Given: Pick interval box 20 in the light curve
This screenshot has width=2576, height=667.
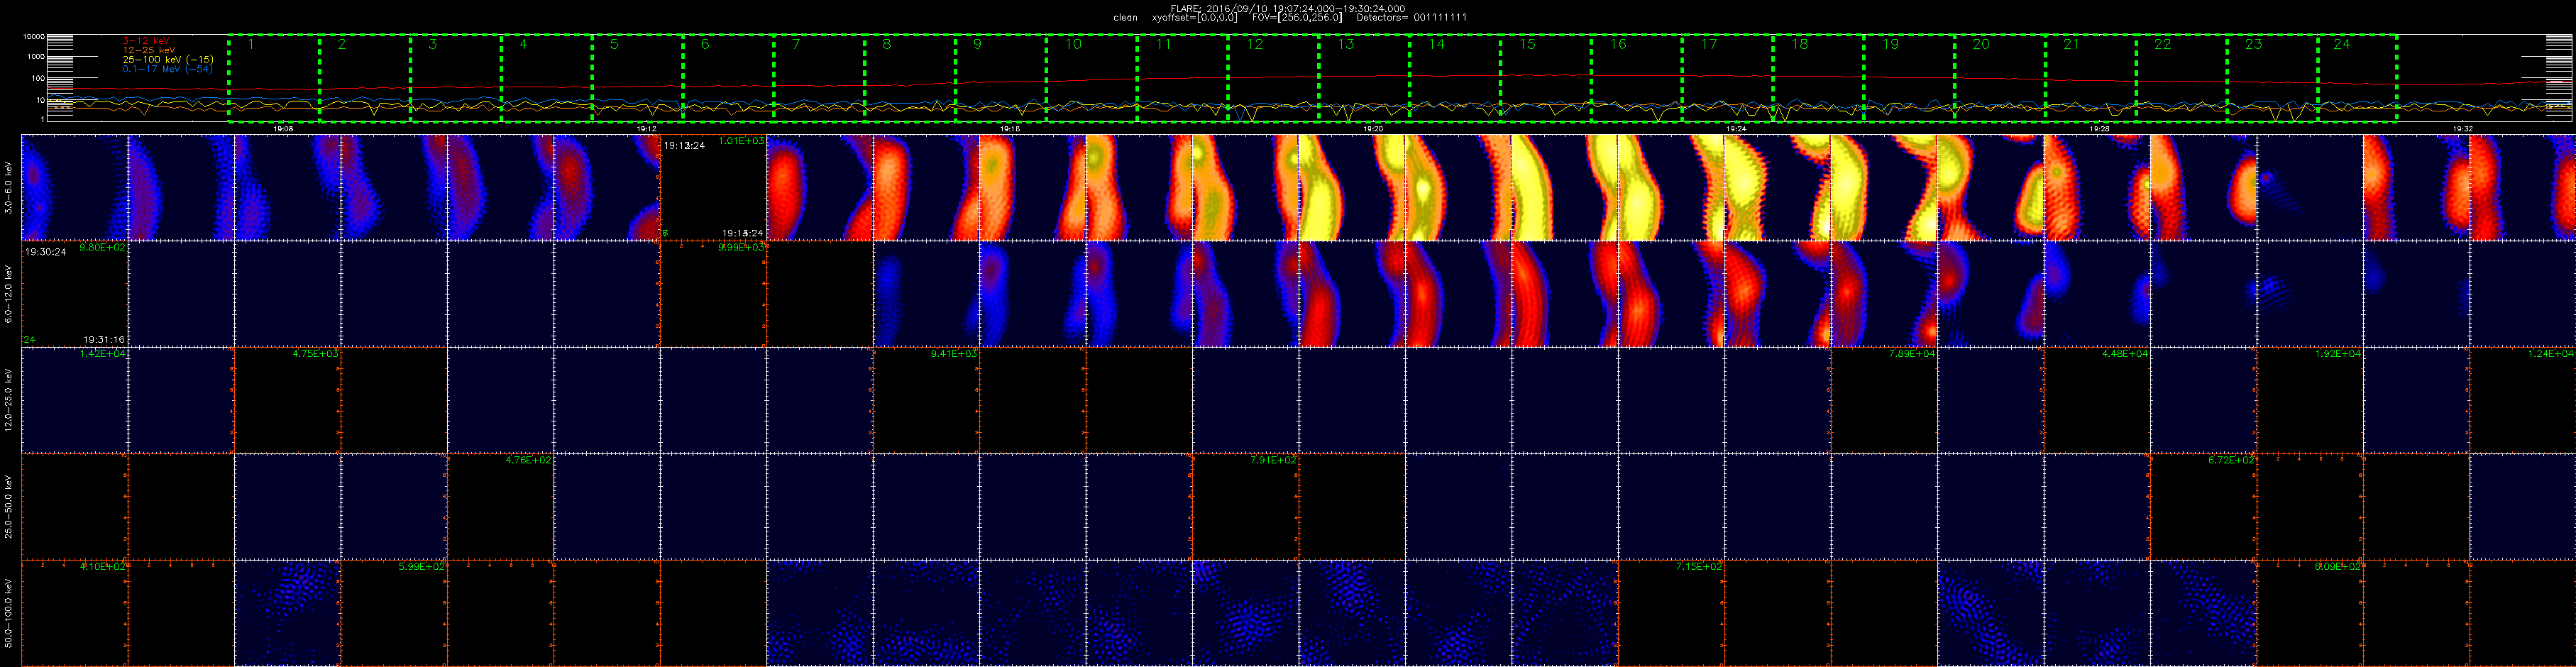Looking at the screenshot, I should 2000,78.
